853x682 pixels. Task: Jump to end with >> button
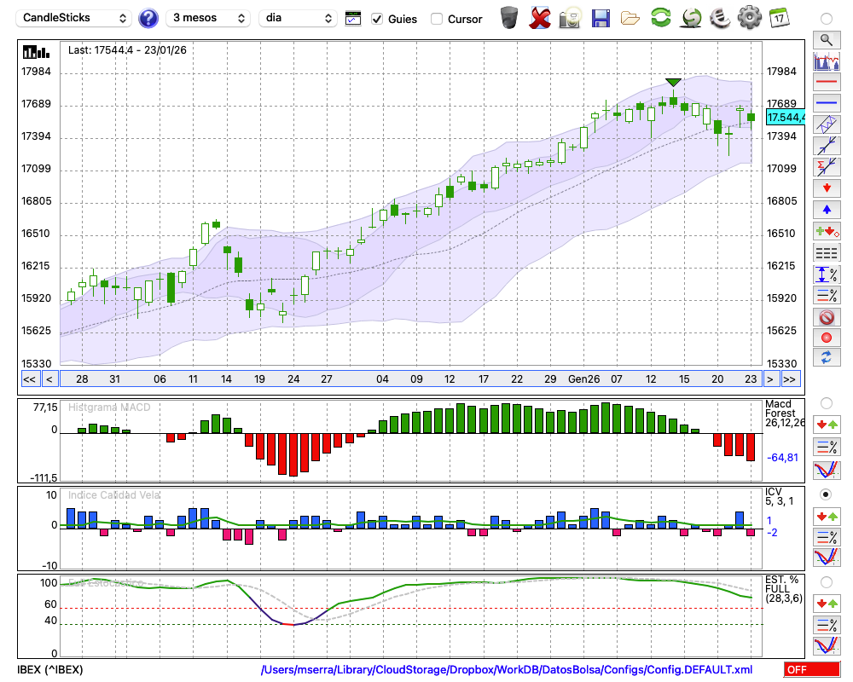tap(791, 379)
